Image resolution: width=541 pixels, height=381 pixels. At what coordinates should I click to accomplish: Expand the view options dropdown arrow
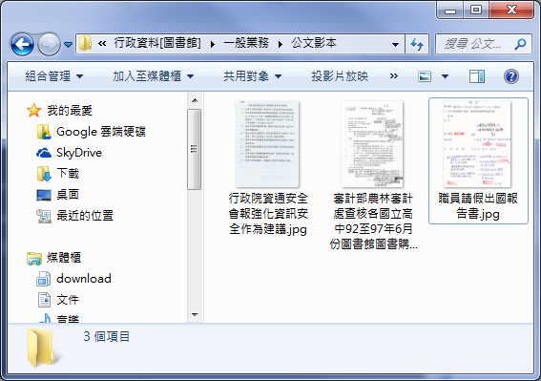[x=445, y=76]
